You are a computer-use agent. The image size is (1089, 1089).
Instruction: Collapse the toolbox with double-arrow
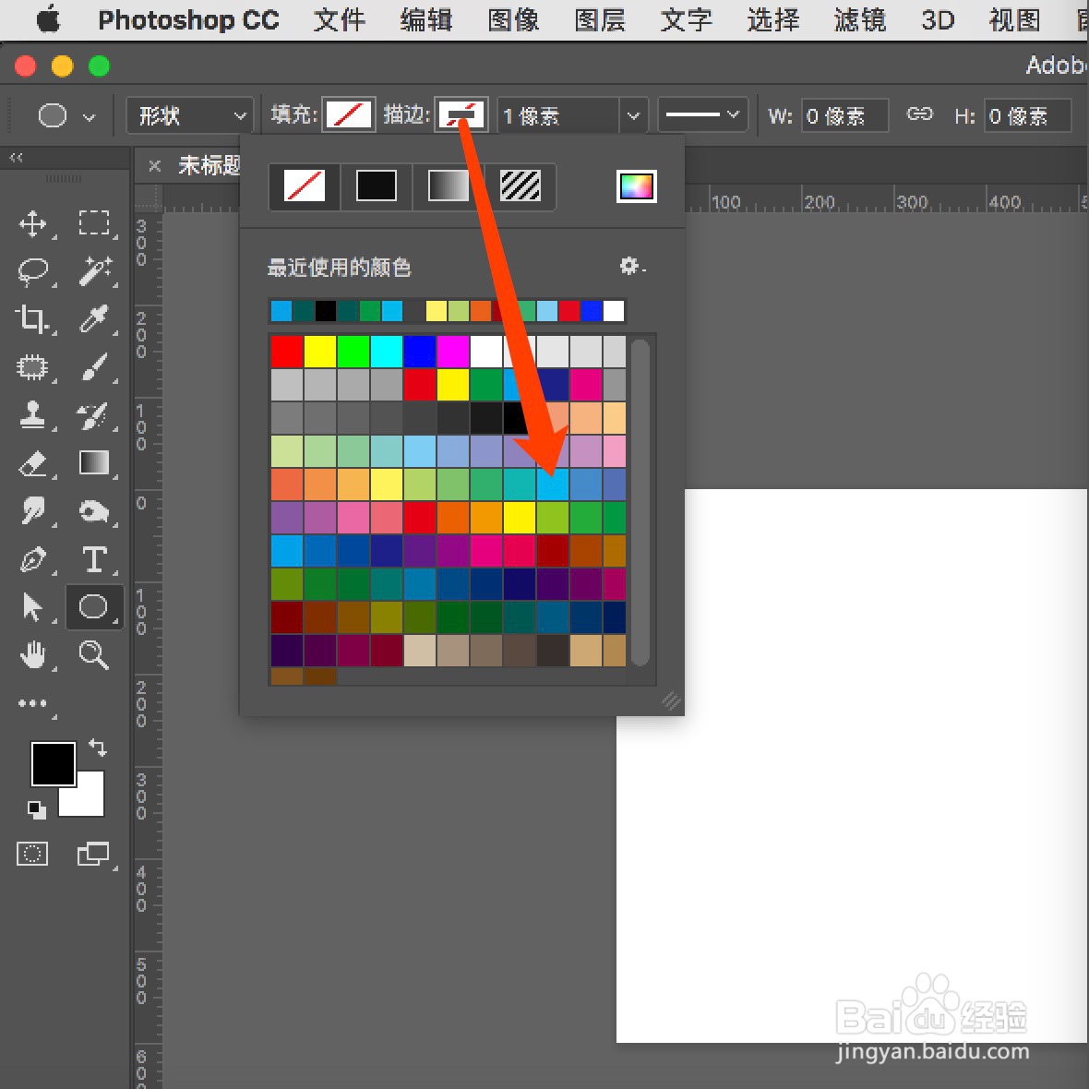pos(16,158)
